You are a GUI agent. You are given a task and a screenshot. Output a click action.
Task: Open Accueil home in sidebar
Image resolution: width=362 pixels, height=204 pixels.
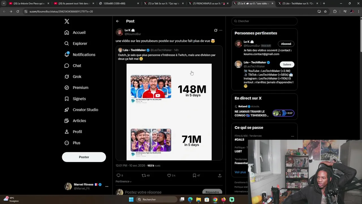[x=75, y=33]
